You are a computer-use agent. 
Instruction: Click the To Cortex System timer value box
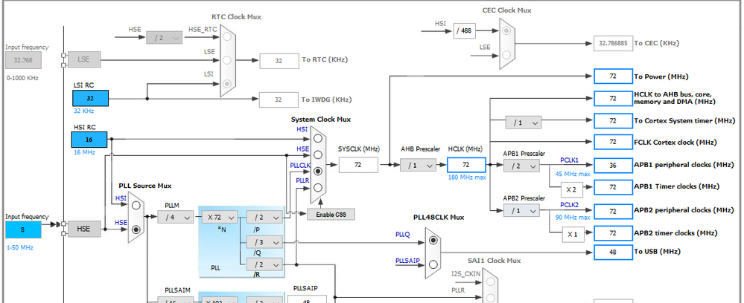point(613,121)
